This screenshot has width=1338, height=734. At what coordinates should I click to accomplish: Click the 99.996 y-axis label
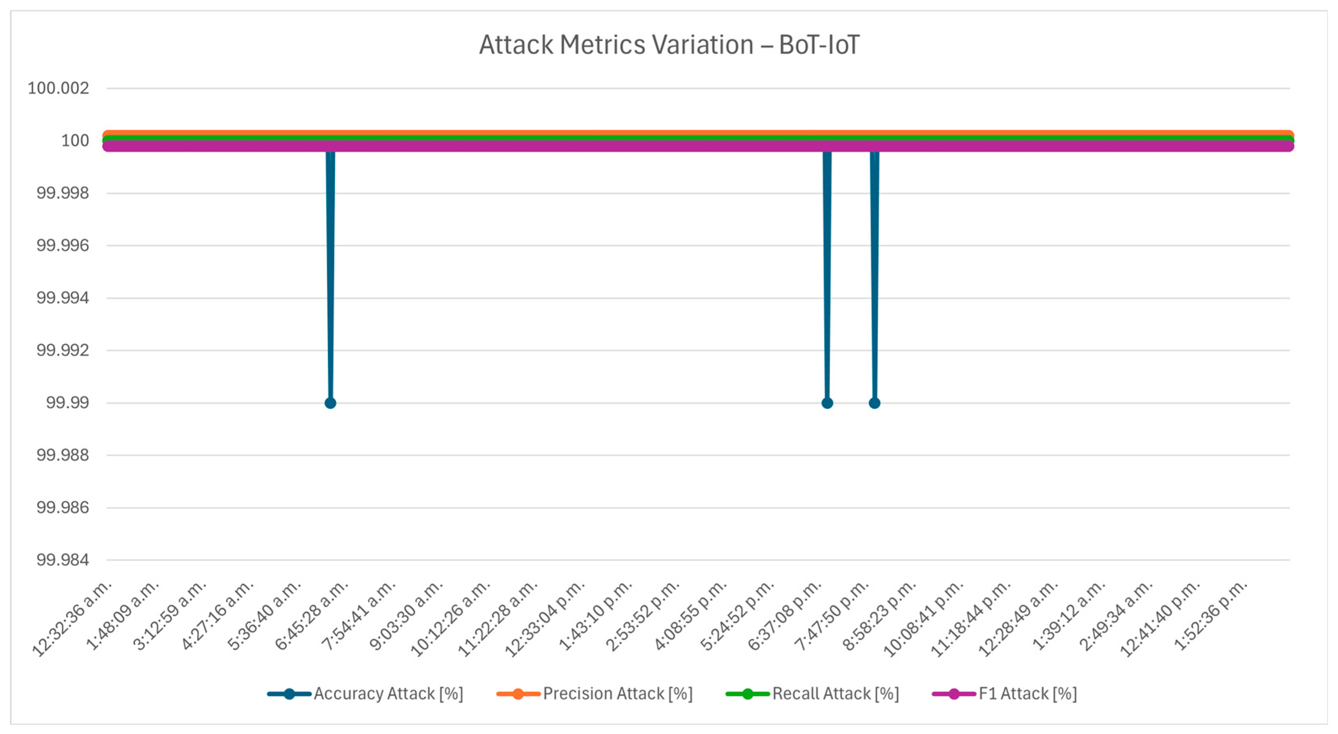pyautogui.click(x=62, y=245)
